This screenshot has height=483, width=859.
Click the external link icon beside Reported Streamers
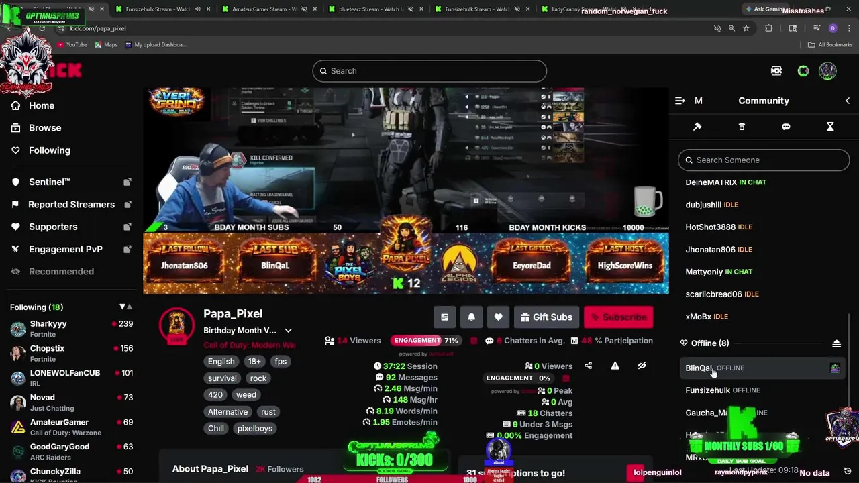128,205
